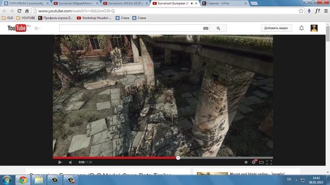Switch to the Survarium Kill Em All tab
The width and height of the screenshot is (330, 185).
pos(126,4)
